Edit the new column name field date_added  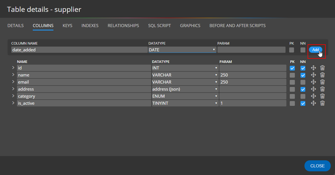79,50
